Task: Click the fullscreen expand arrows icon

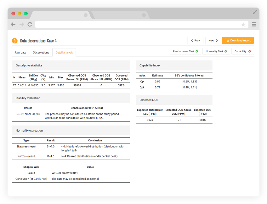Action: click(255, 12)
